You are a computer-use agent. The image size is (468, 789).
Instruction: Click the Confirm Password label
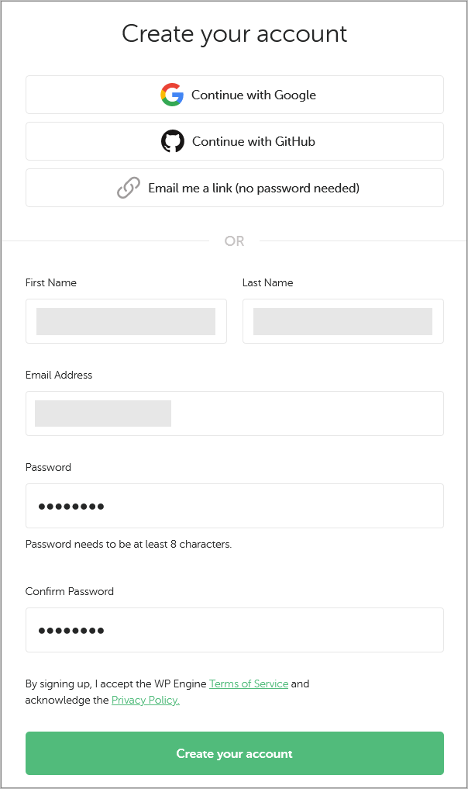tap(70, 591)
